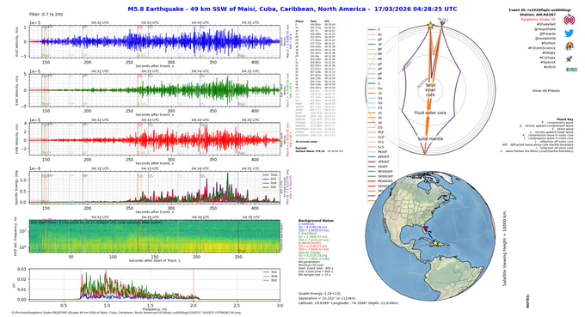Click the 'Phase' column header in arrivals table

(299, 21)
